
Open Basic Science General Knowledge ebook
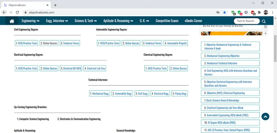click(x=230, y=100)
